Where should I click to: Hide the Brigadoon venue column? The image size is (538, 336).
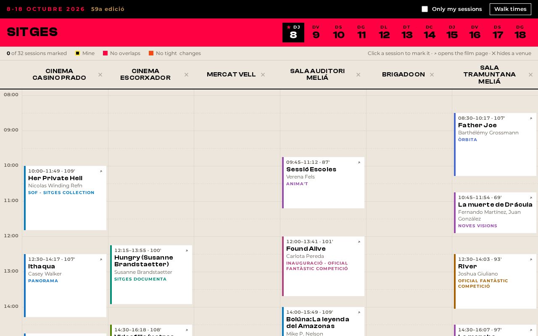pos(432,75)
